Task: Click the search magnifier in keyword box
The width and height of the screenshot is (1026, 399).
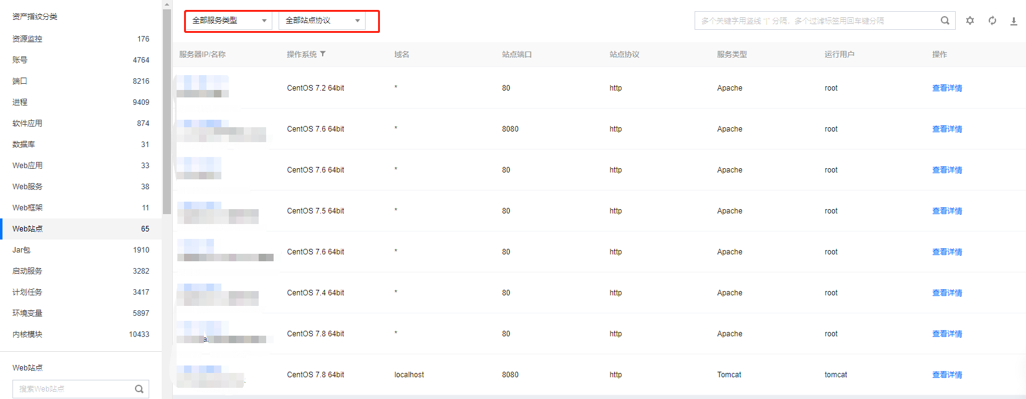Action: click(x=945, y=20)
